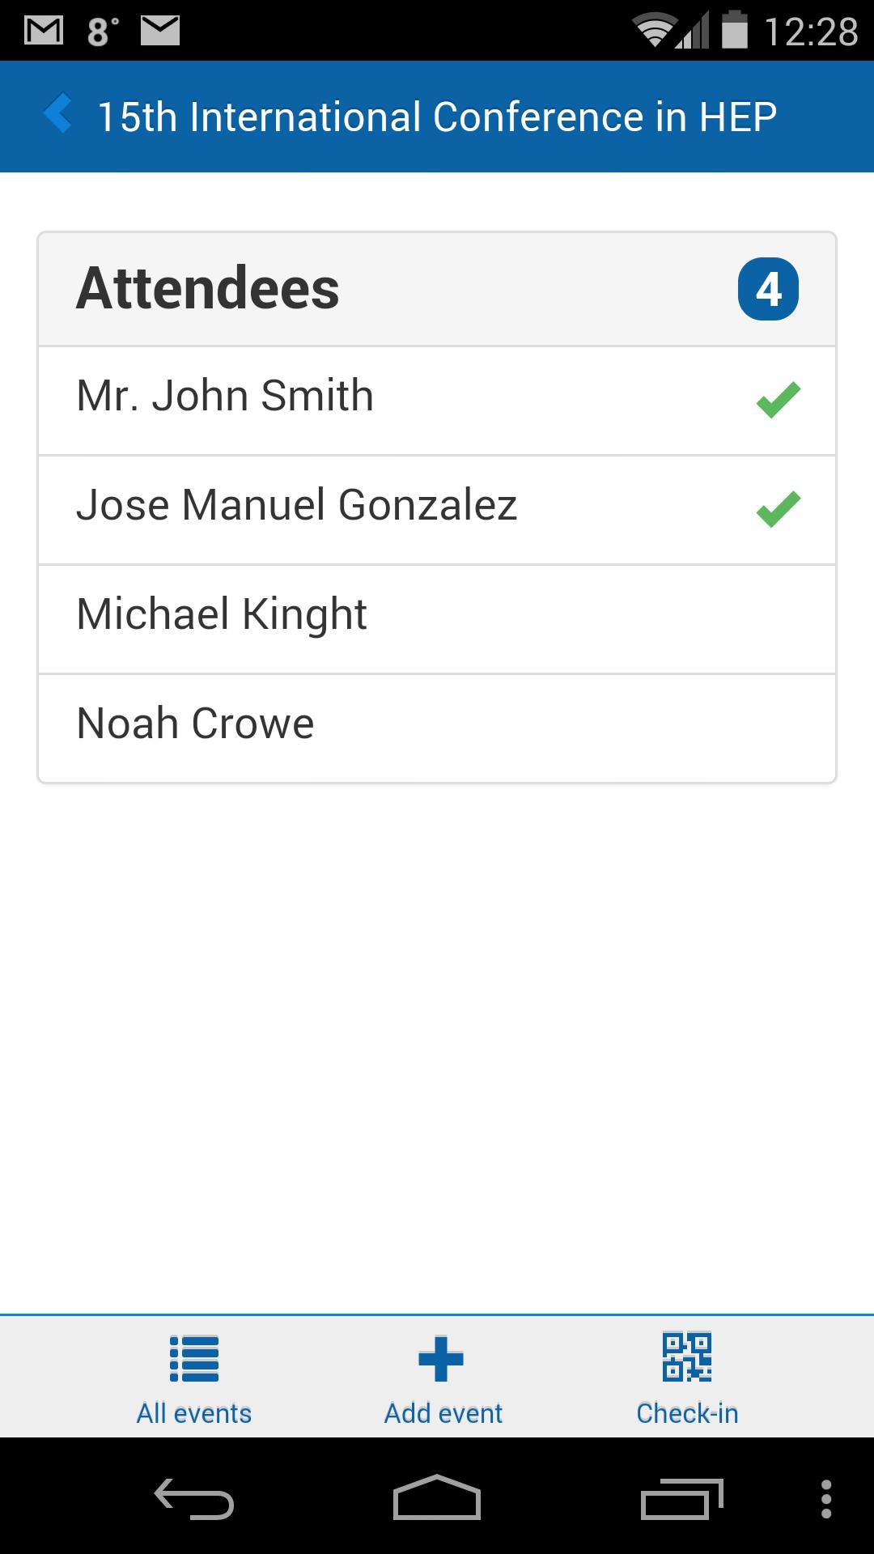The height and width of the screenshot is (1554, 874).
Task: Tap the Add event label
Action: click(443, 1413)
